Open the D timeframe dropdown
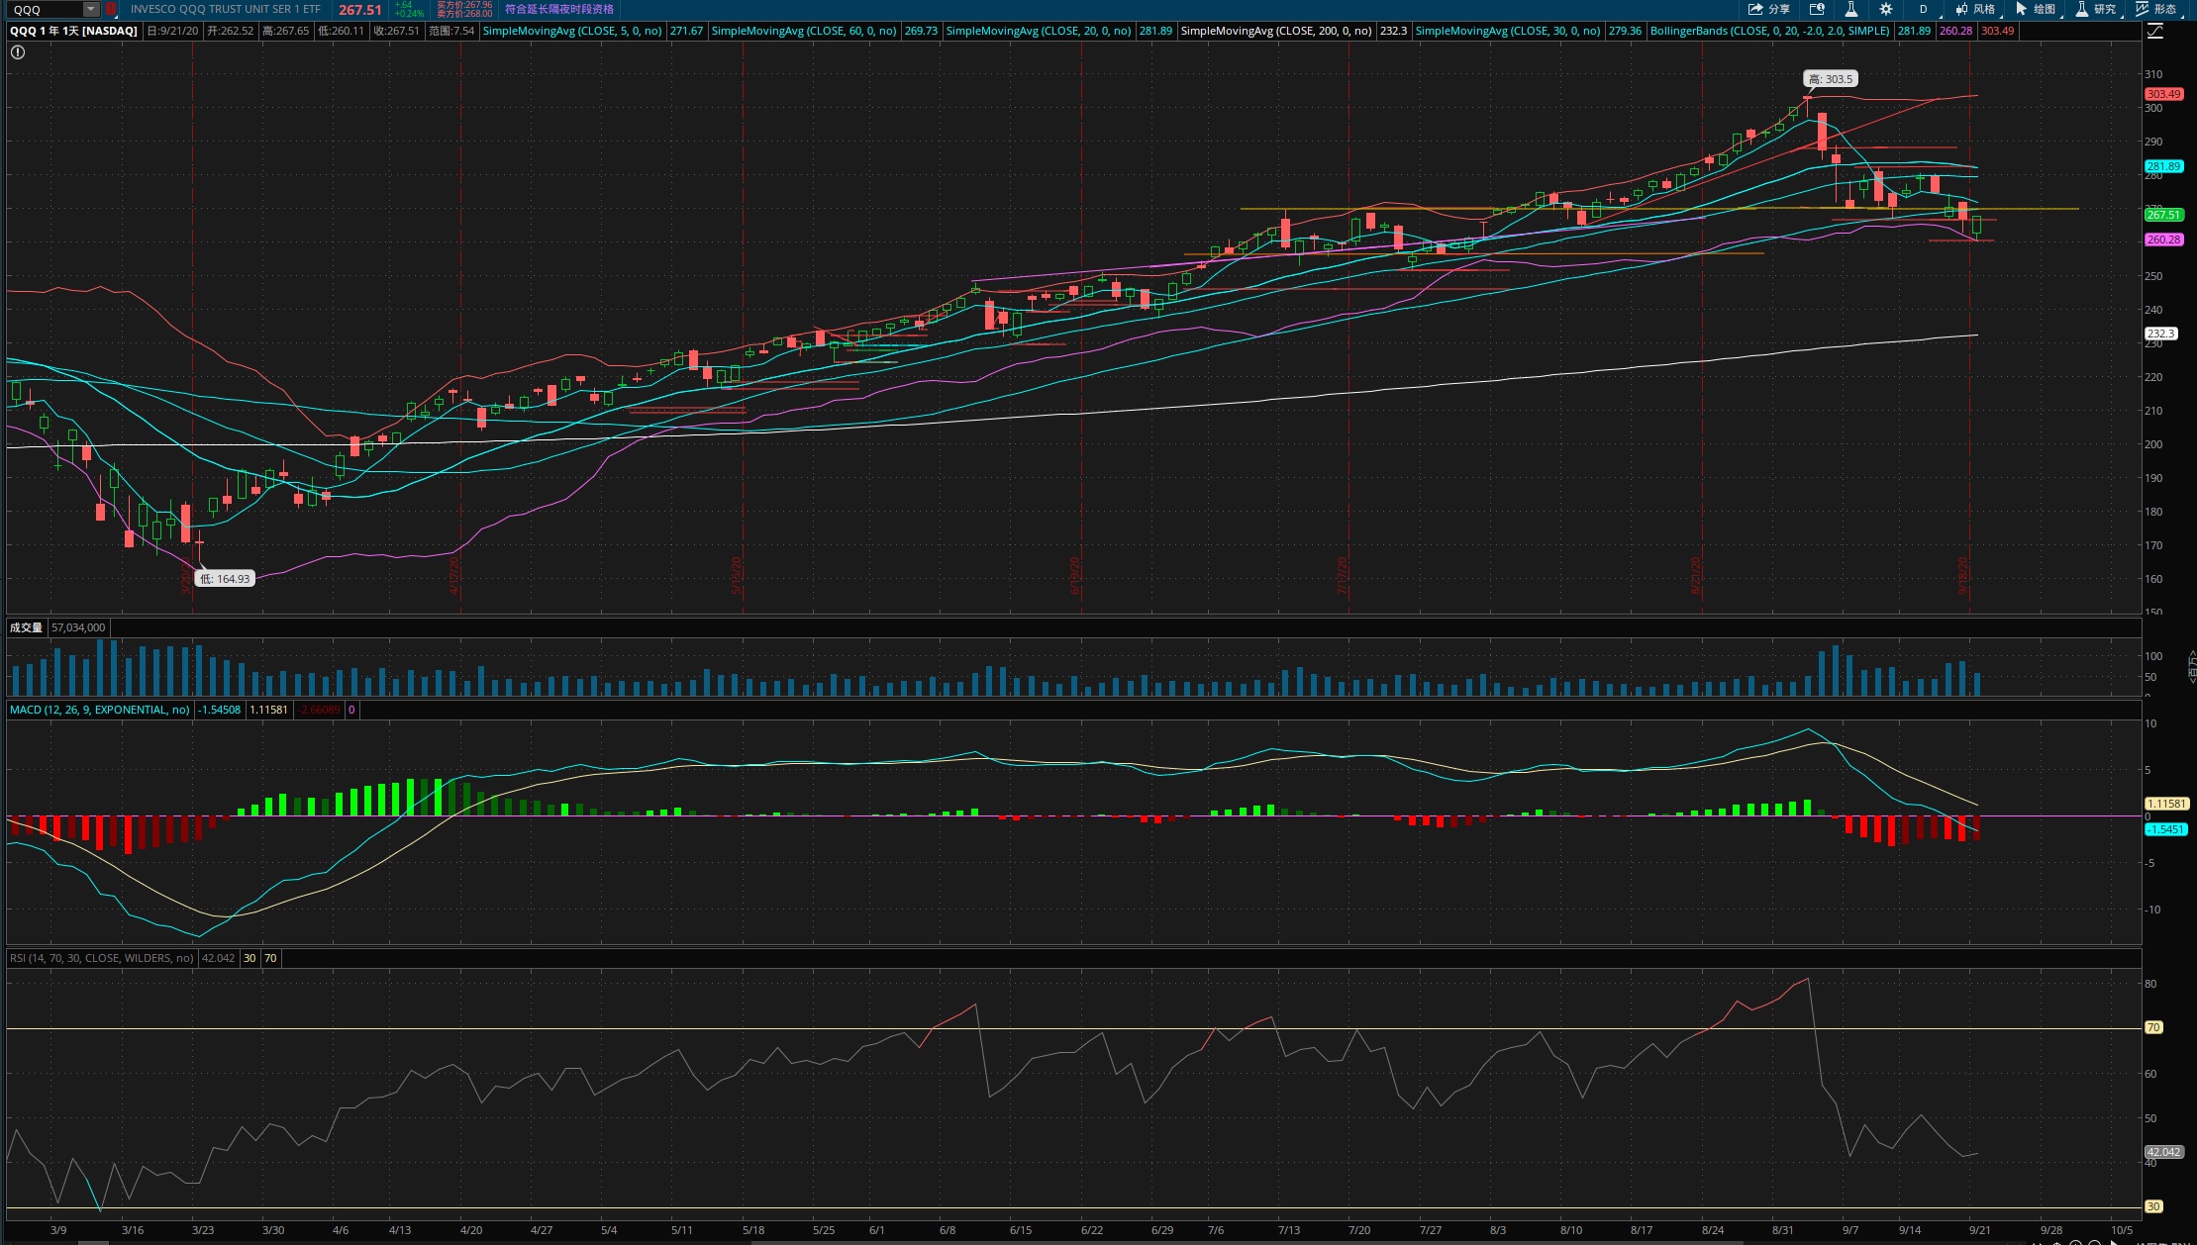Viewport: 2197px width, 1245px height. point(1924,9)
